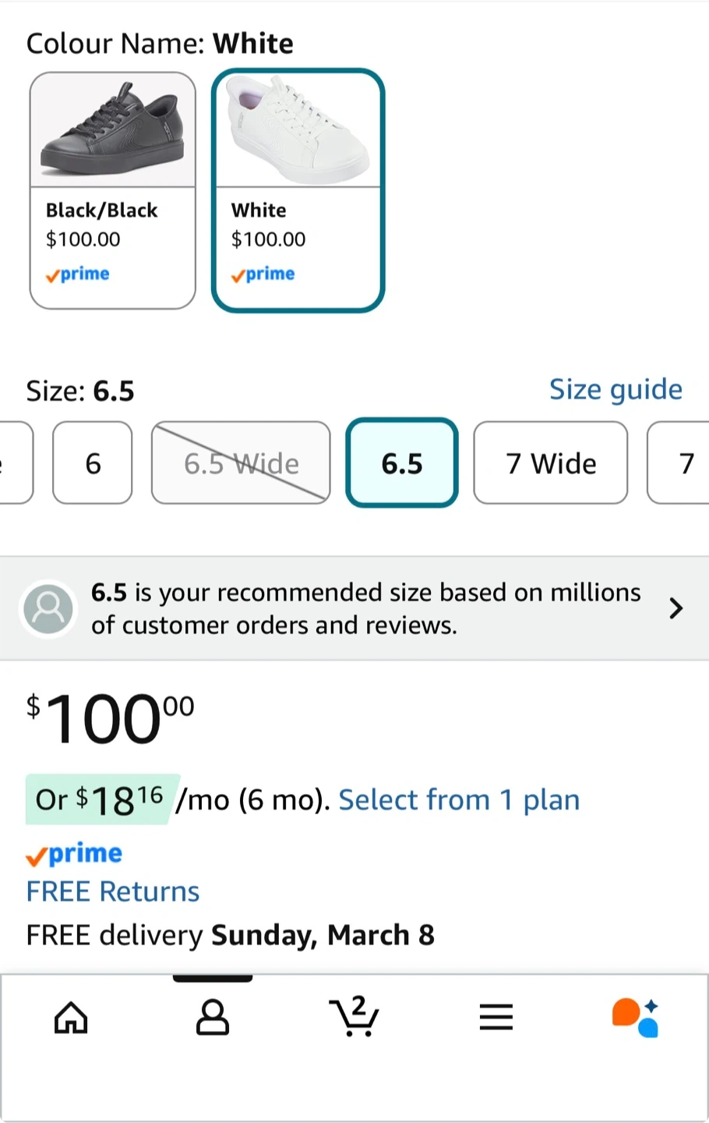Choose the White colour swatch
This screenshot has height=1123, width=709.
298,191
